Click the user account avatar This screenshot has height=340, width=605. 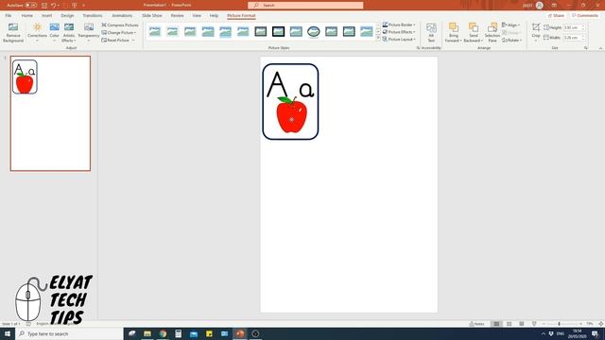click(x=540, y=5)
